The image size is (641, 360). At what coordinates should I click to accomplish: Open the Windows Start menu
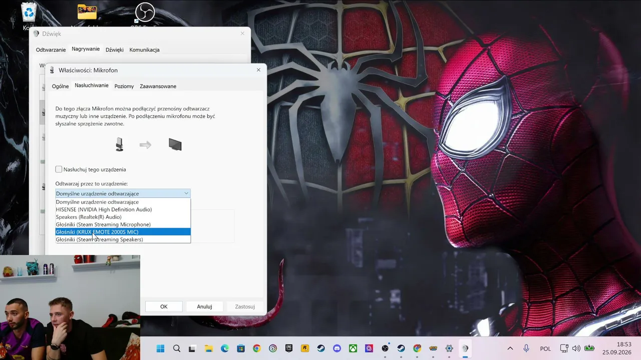click(160, 348)
